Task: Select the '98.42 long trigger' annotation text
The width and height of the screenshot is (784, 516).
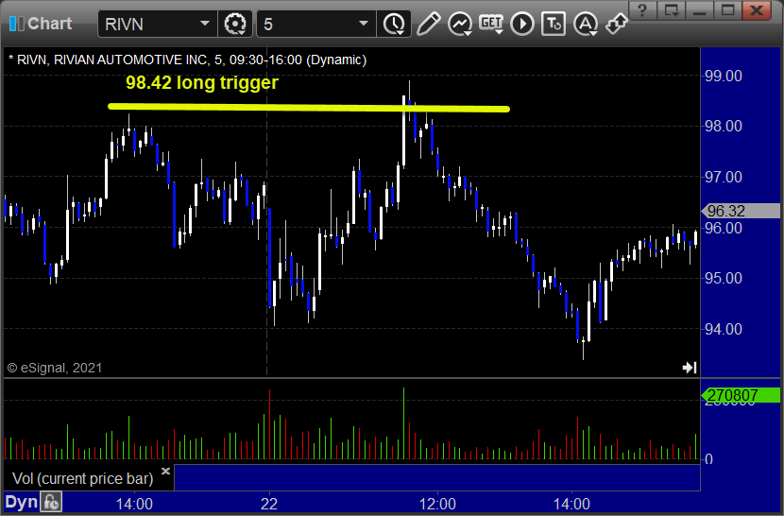Action: (x=202, y=82)
